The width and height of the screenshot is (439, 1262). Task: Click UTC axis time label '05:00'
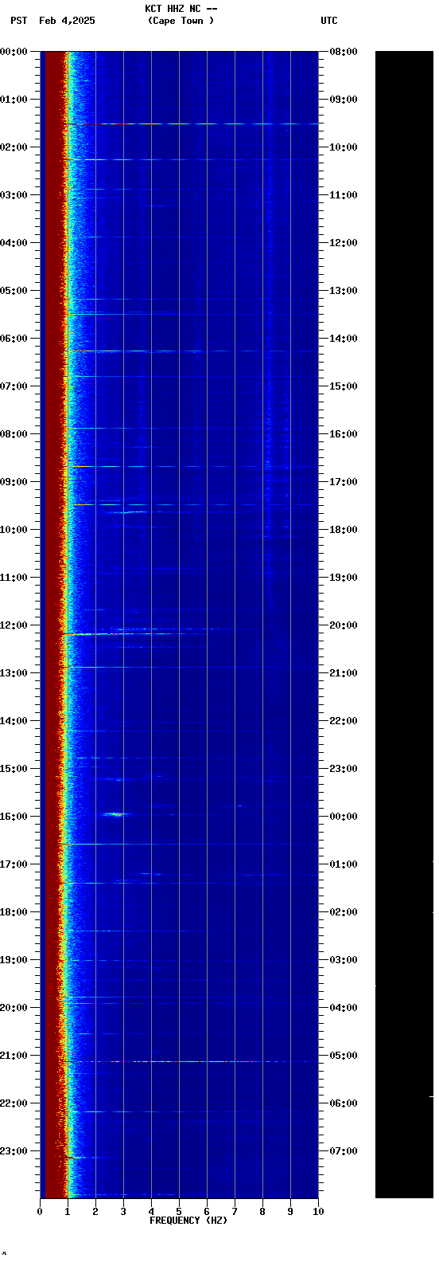click(344, 1056)
